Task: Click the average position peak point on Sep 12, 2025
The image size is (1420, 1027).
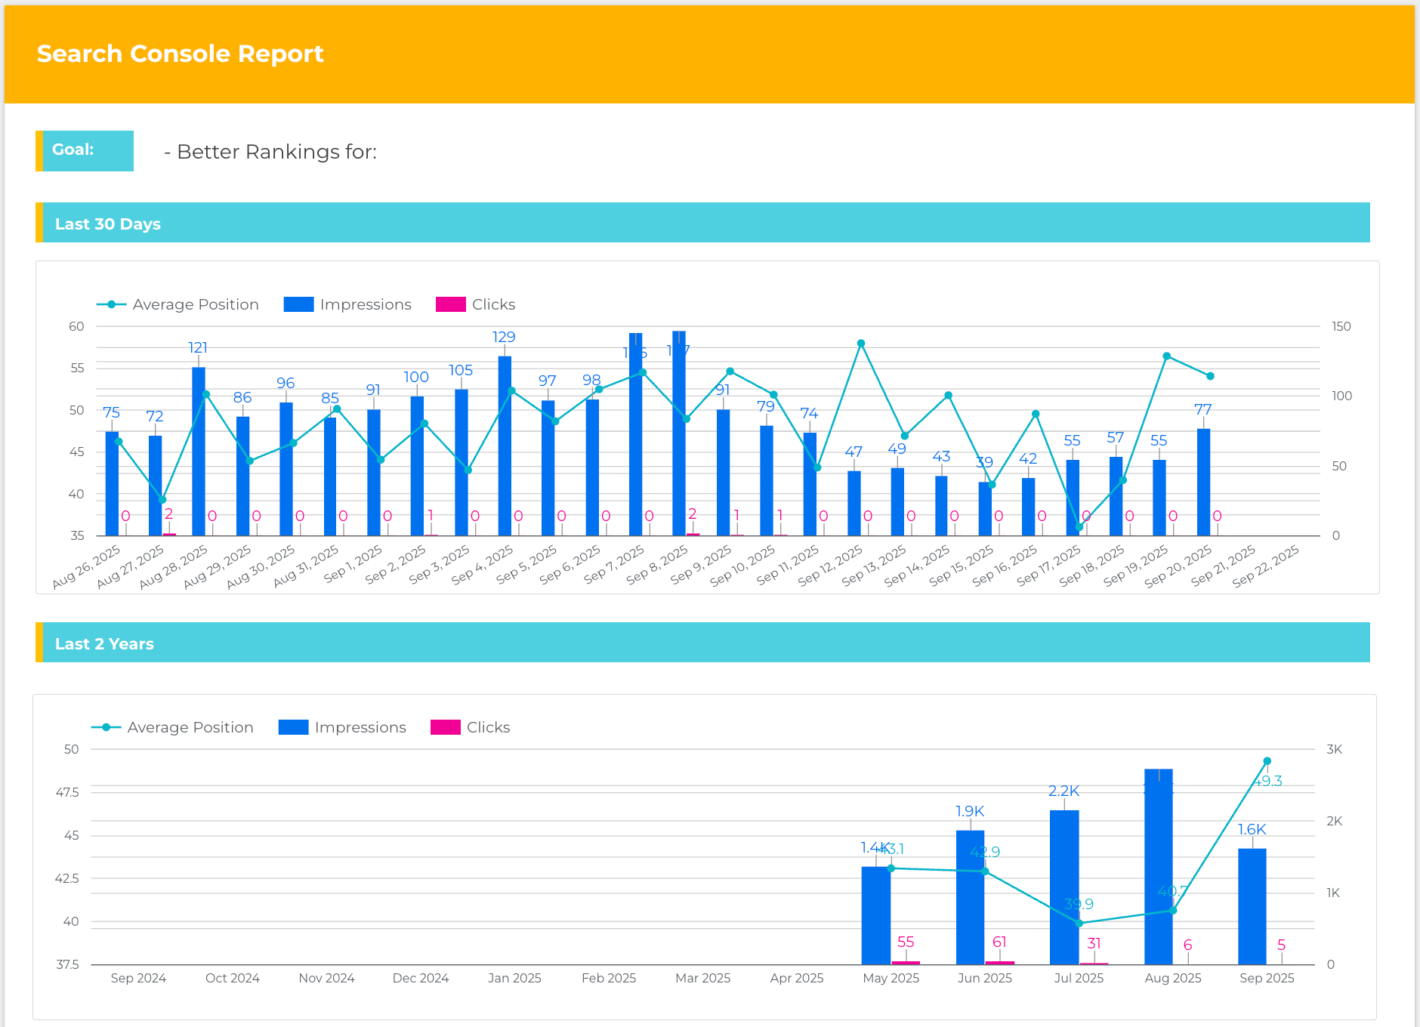Action: (861, 344)
